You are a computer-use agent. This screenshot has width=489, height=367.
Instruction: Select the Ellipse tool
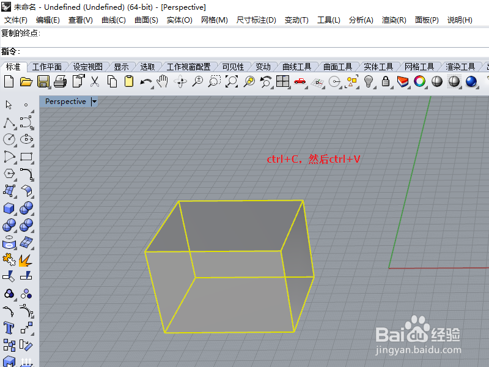coord(26,139)
